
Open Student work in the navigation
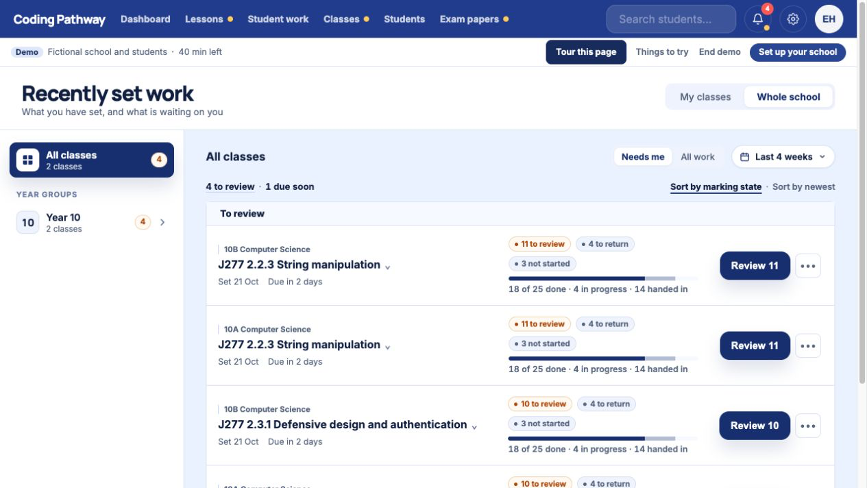(278, 19)
